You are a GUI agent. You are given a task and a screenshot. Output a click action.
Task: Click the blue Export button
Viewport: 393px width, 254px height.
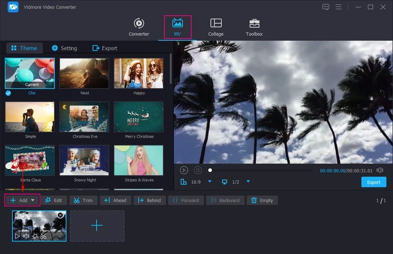(x=373, y=182)
